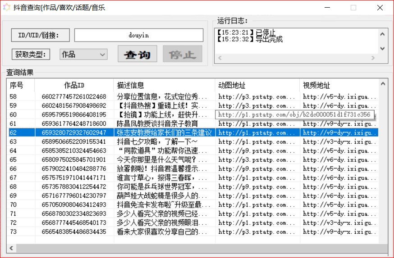The height and width of the screenshot is (258, 394).
Task: Select row 63 抖音七夕攻略
Action: 193,141
